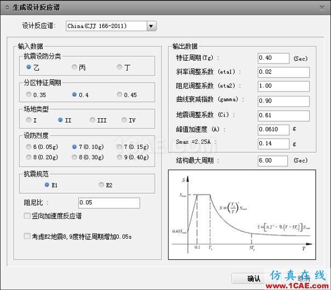Click the gamma decay index field
This screenshot has width=331, height=290.
[x=283, y=101]
